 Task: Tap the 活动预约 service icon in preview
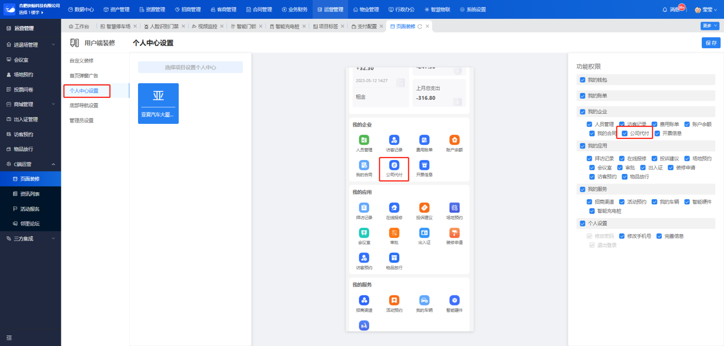pos(394,300)
